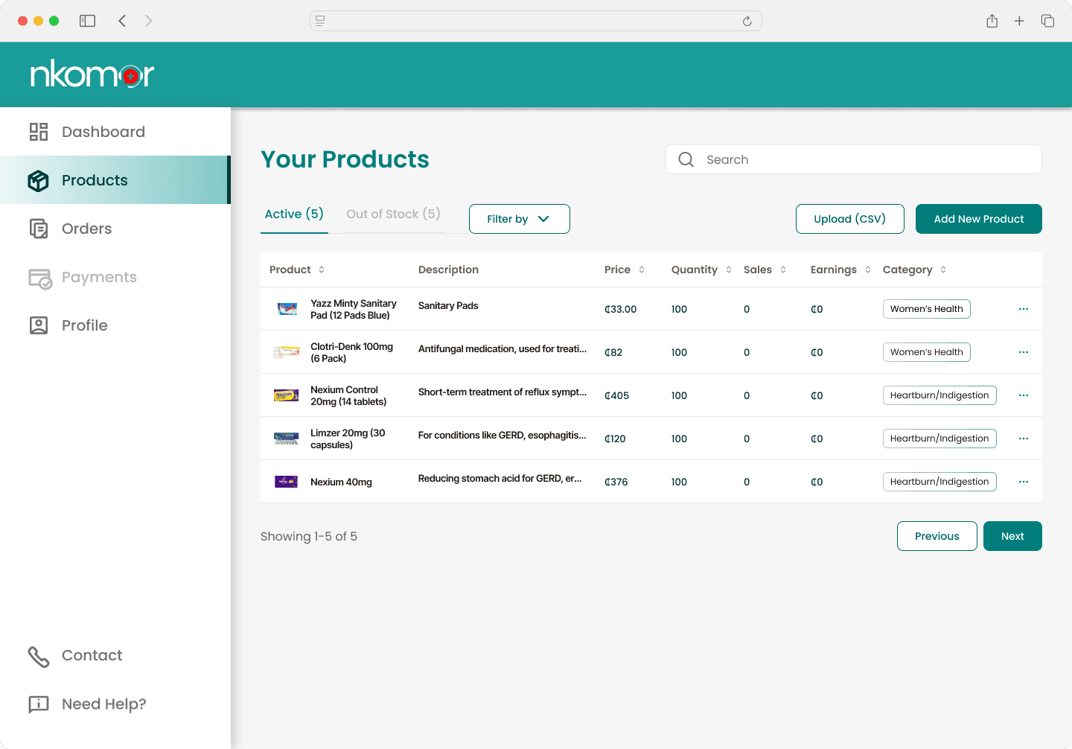Open the Need Help chat icon
Viewport: 1072px width, 749px height.
click(x=39, y=704)
